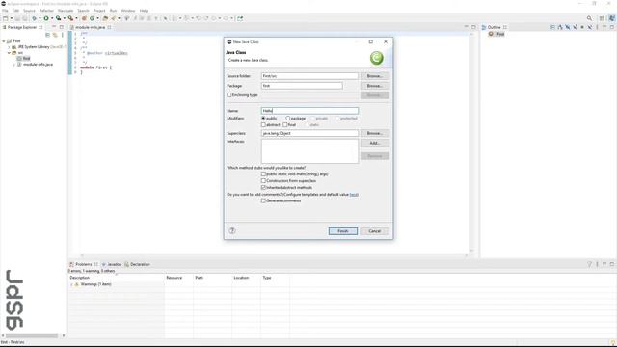This screenshot has width=617, height=347.
Task: Click Hide Fields icon in Outline toolbar
Action: coord(568,27)
